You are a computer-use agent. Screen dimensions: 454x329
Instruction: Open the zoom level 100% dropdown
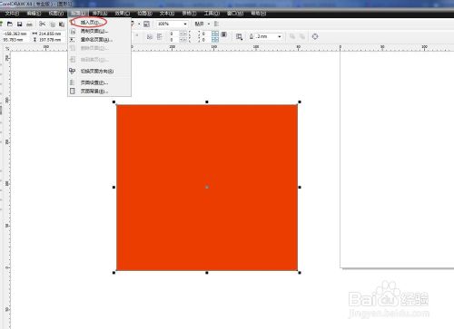coord(185,24)
